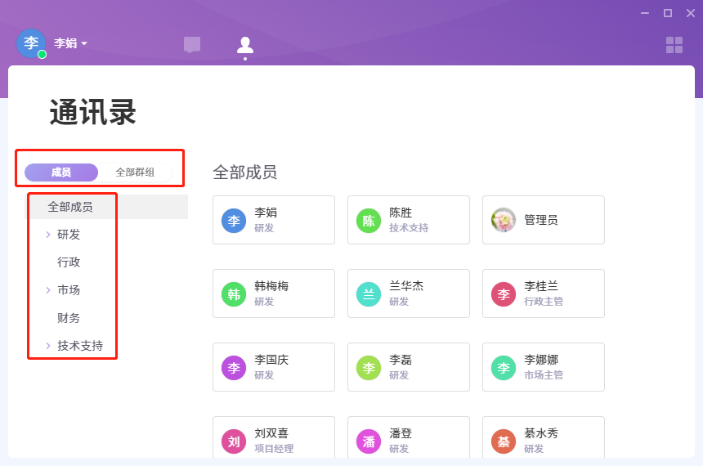Click 韩梅梅's avatar icon
Viewport: 703px width, 466px height.
pyautogui.click(x=234, y=293)
